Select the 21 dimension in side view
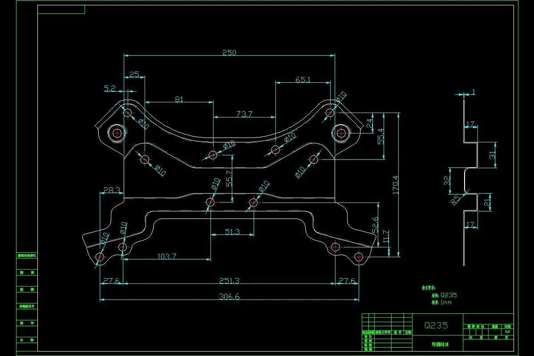 coord(487,203)
